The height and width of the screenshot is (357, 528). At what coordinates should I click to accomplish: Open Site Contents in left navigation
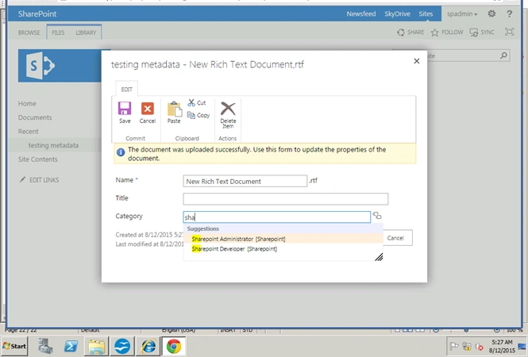38,159
